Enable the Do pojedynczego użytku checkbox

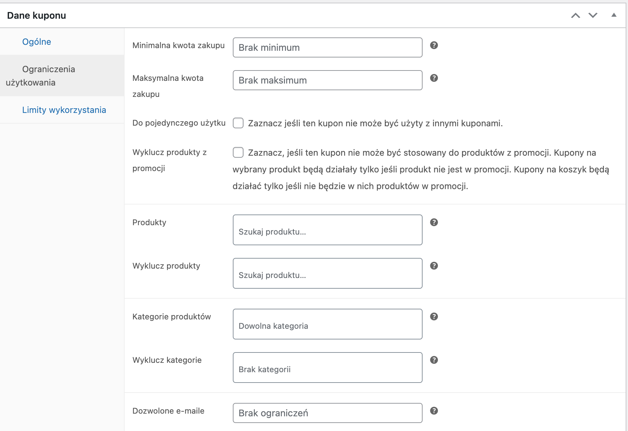238,123
